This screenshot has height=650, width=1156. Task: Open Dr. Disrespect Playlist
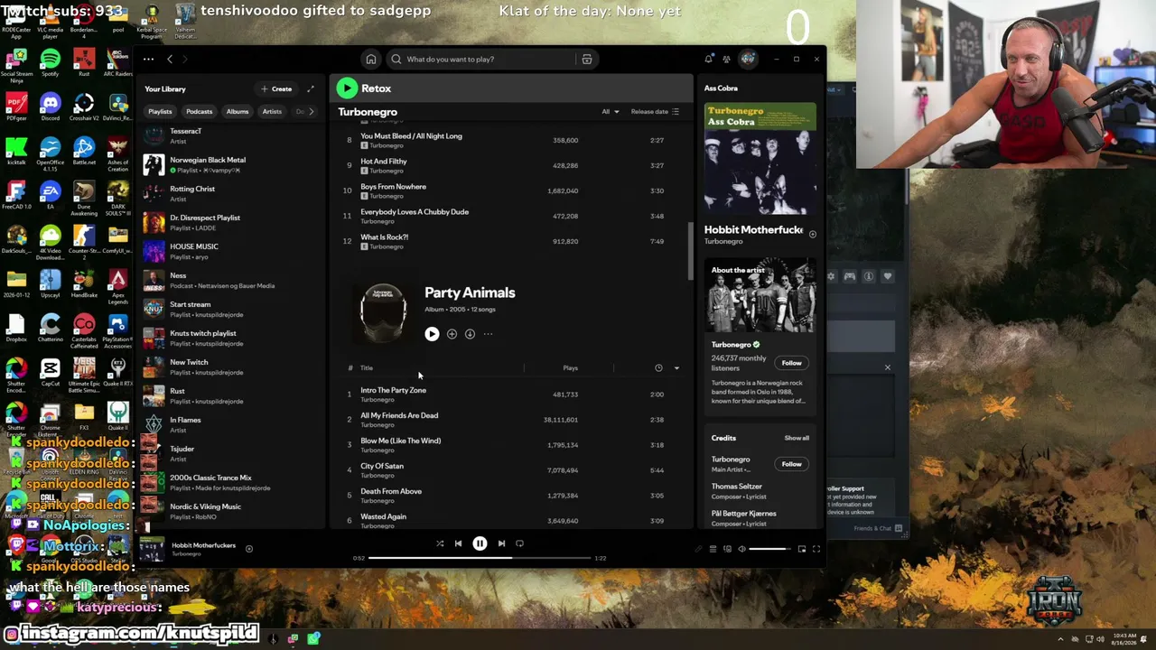click(x=230, y=222)
